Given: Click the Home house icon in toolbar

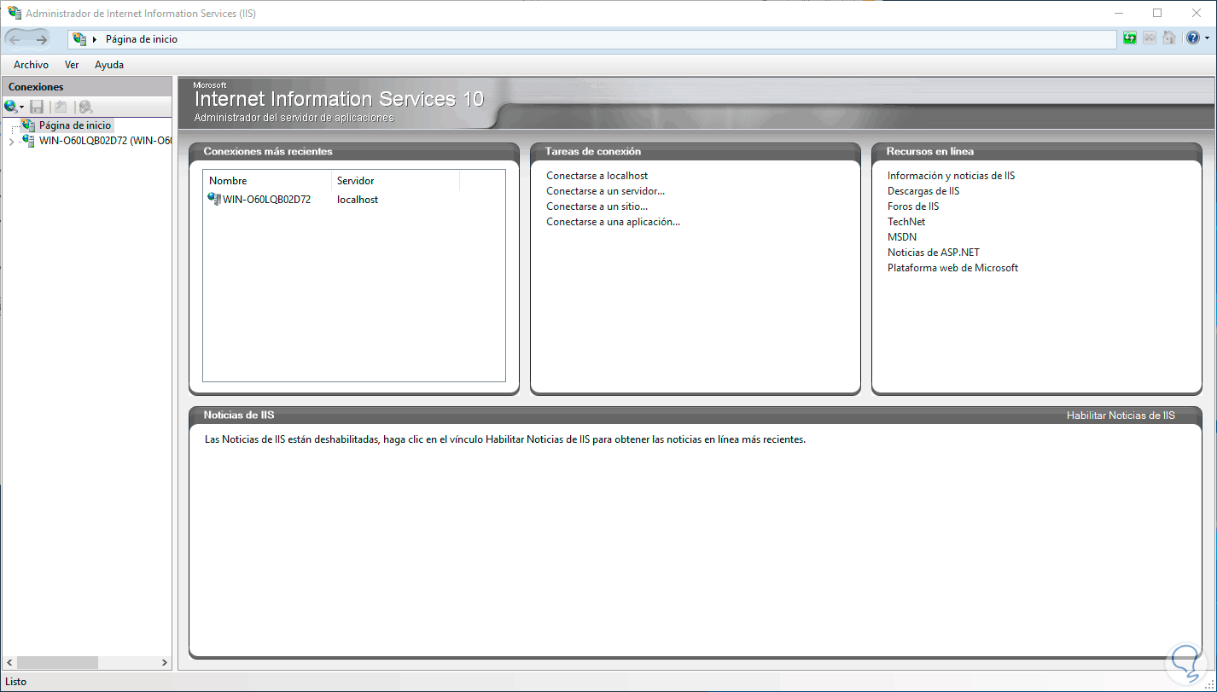Looking at the screenshot, I should (x=1169, y=38).
